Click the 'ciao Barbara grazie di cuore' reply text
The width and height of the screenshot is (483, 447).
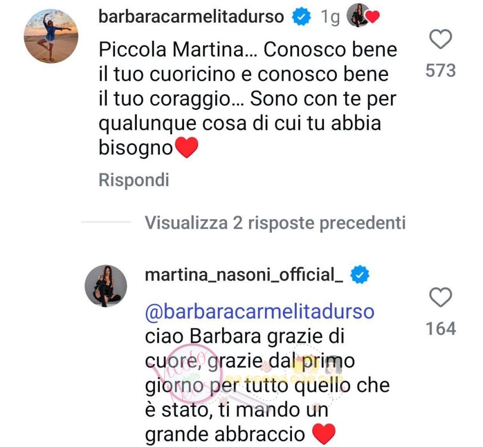[x=267, y=385]
